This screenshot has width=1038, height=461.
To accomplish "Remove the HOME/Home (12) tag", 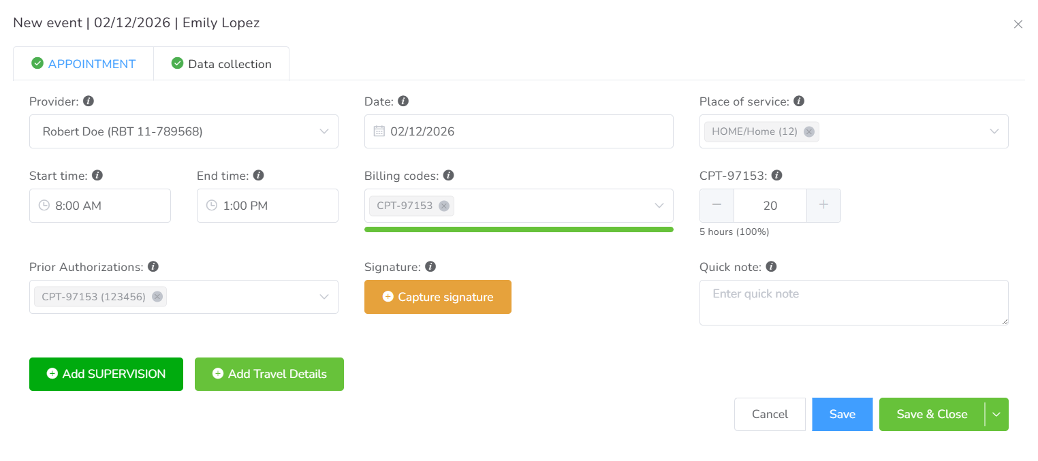I will [x=808, y=132].
